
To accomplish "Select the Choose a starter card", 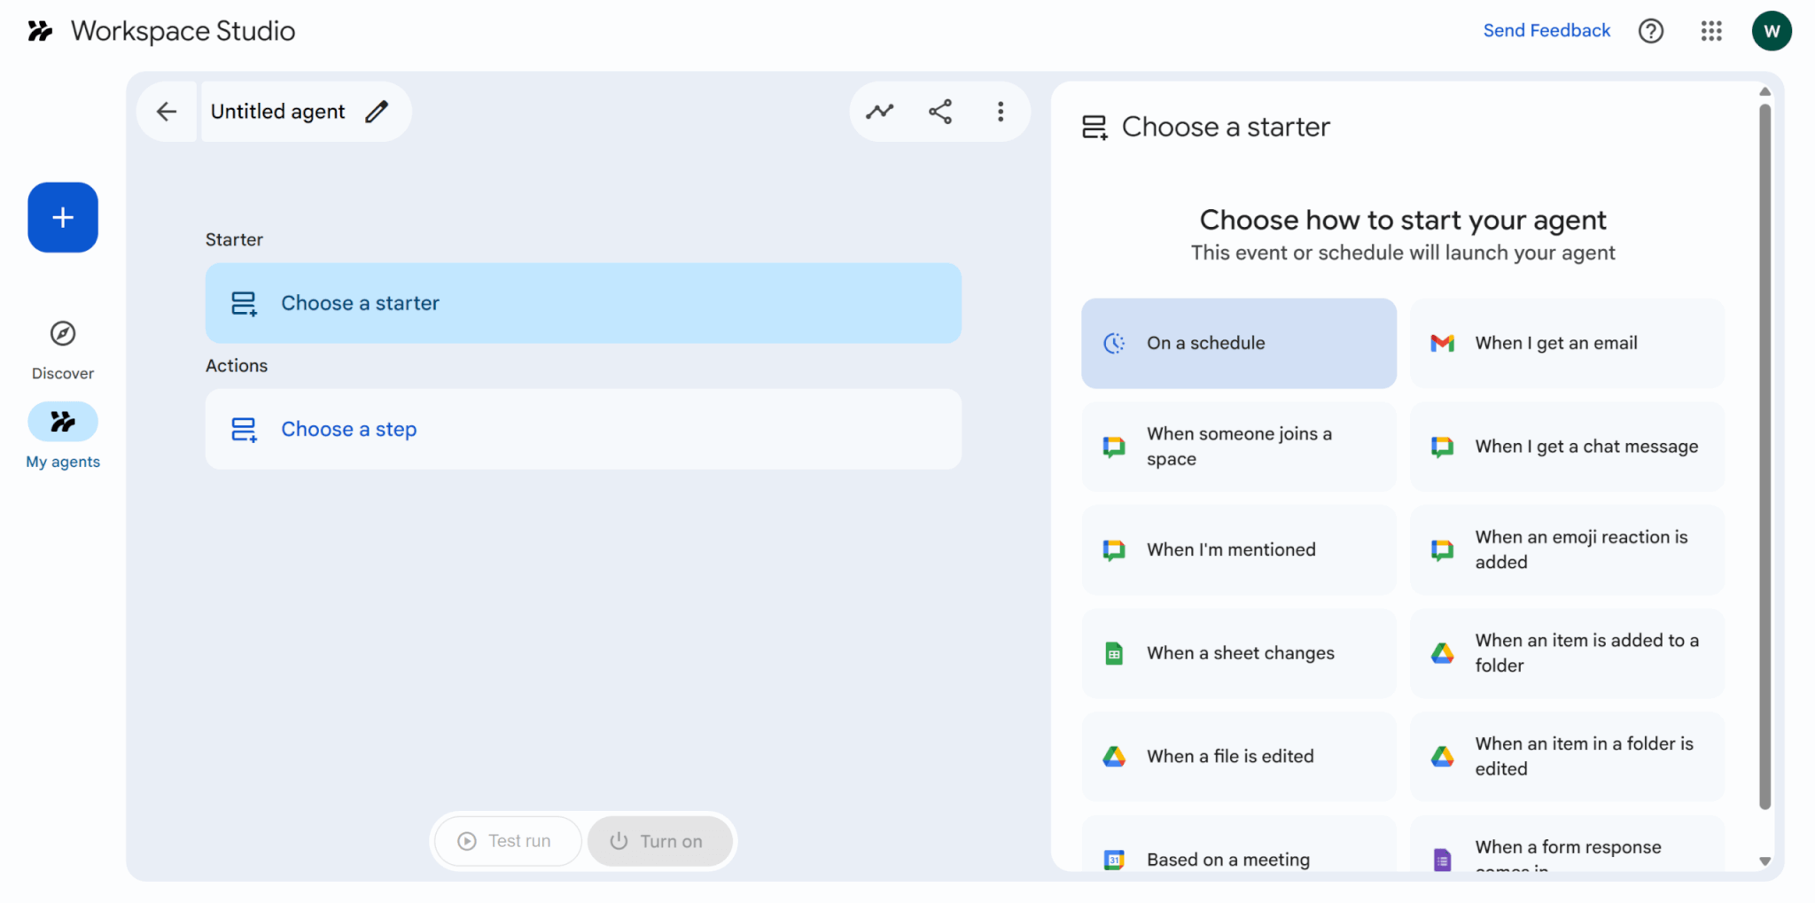I will [x=583, y=303].
